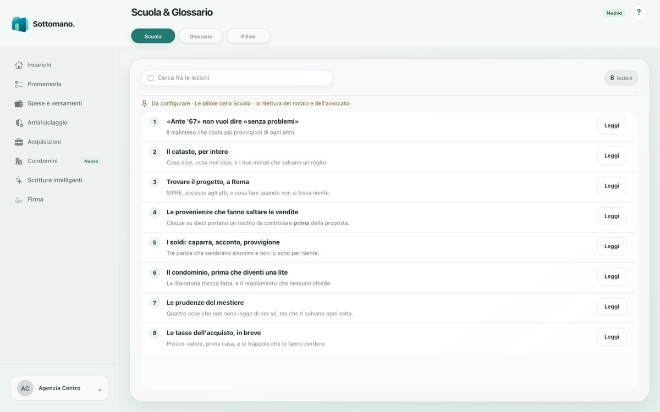The width and height of the screenshot is (660, 412).
Task: Click the Antiriciclaggio shield icon
Action: 19,123
